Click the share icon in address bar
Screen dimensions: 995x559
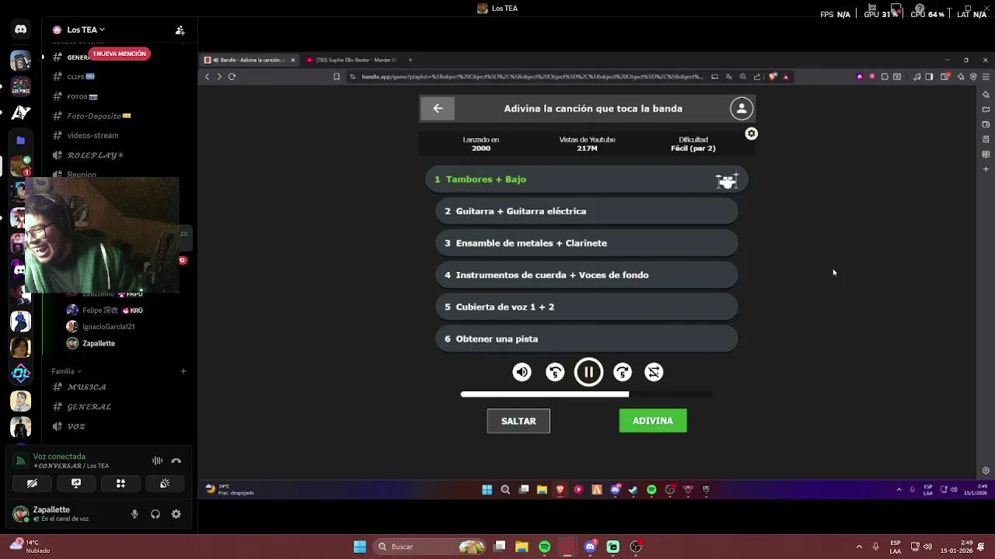pos(757,77)
